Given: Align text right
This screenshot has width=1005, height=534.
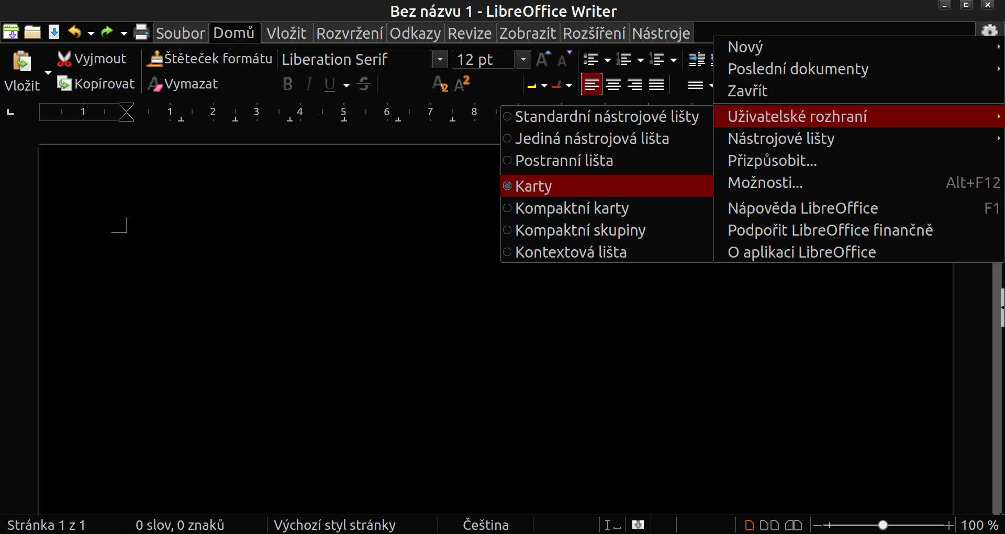Looking at the screenshot, I should 635,84.
